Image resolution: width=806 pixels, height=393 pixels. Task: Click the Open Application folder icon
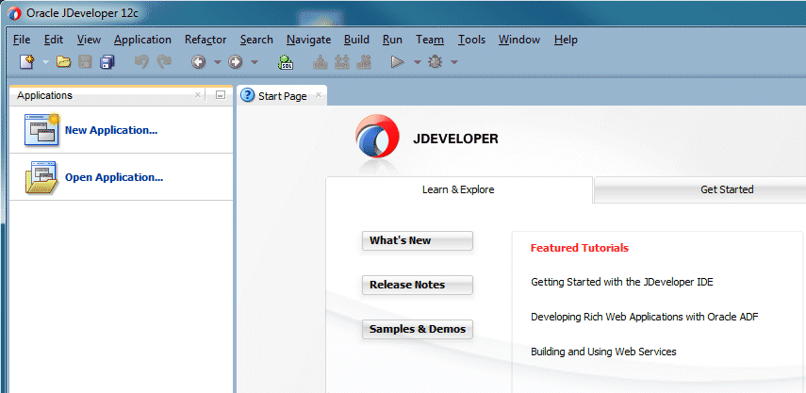tap(42, 177)
